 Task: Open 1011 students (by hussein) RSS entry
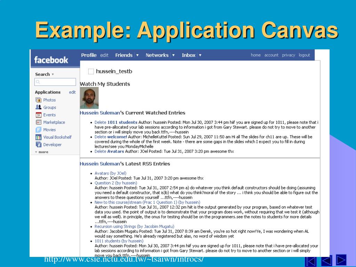(119, 241)
